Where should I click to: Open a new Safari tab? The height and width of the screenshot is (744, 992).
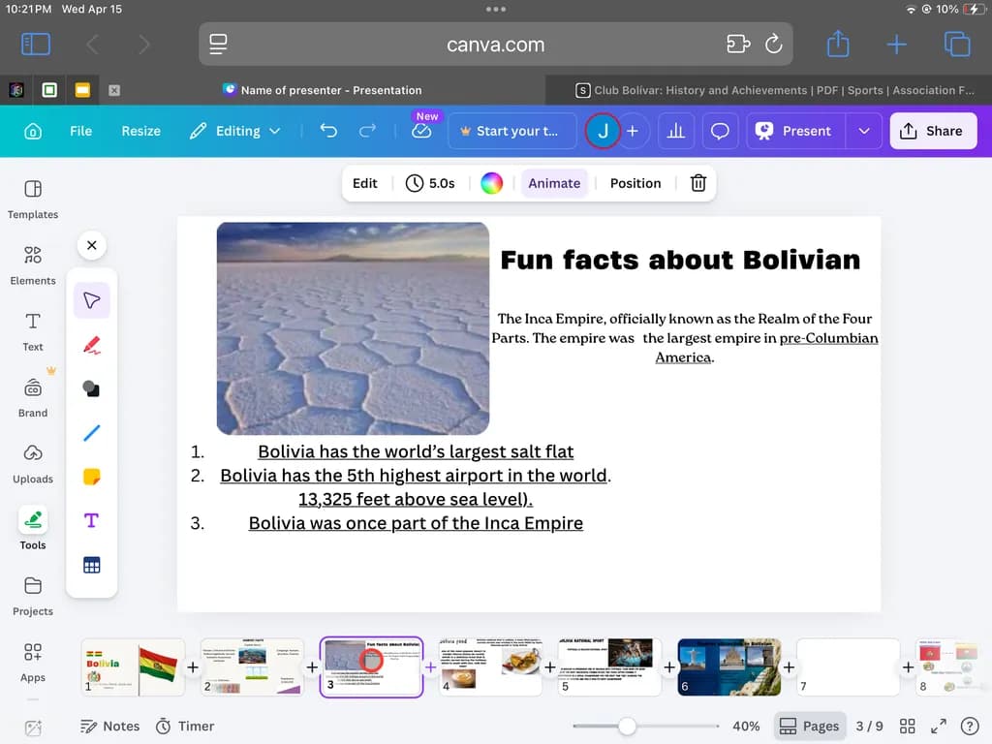(x=896, y=45)
